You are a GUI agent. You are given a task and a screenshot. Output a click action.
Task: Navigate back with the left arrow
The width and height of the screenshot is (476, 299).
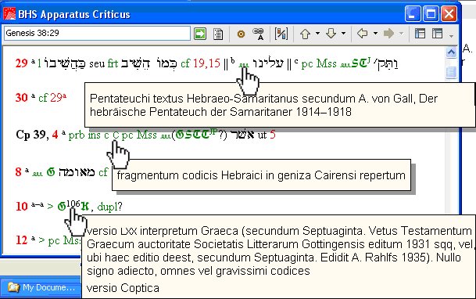[363, 33]
